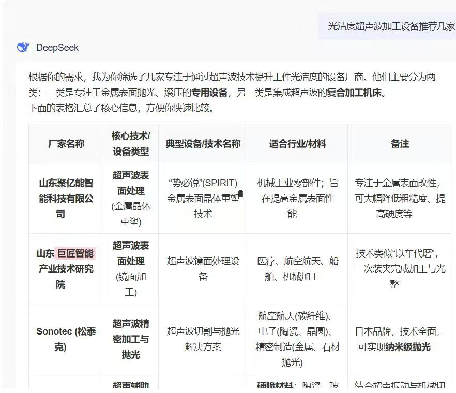
Task: Click the 备注 column header
Action: tap(400, 144)
